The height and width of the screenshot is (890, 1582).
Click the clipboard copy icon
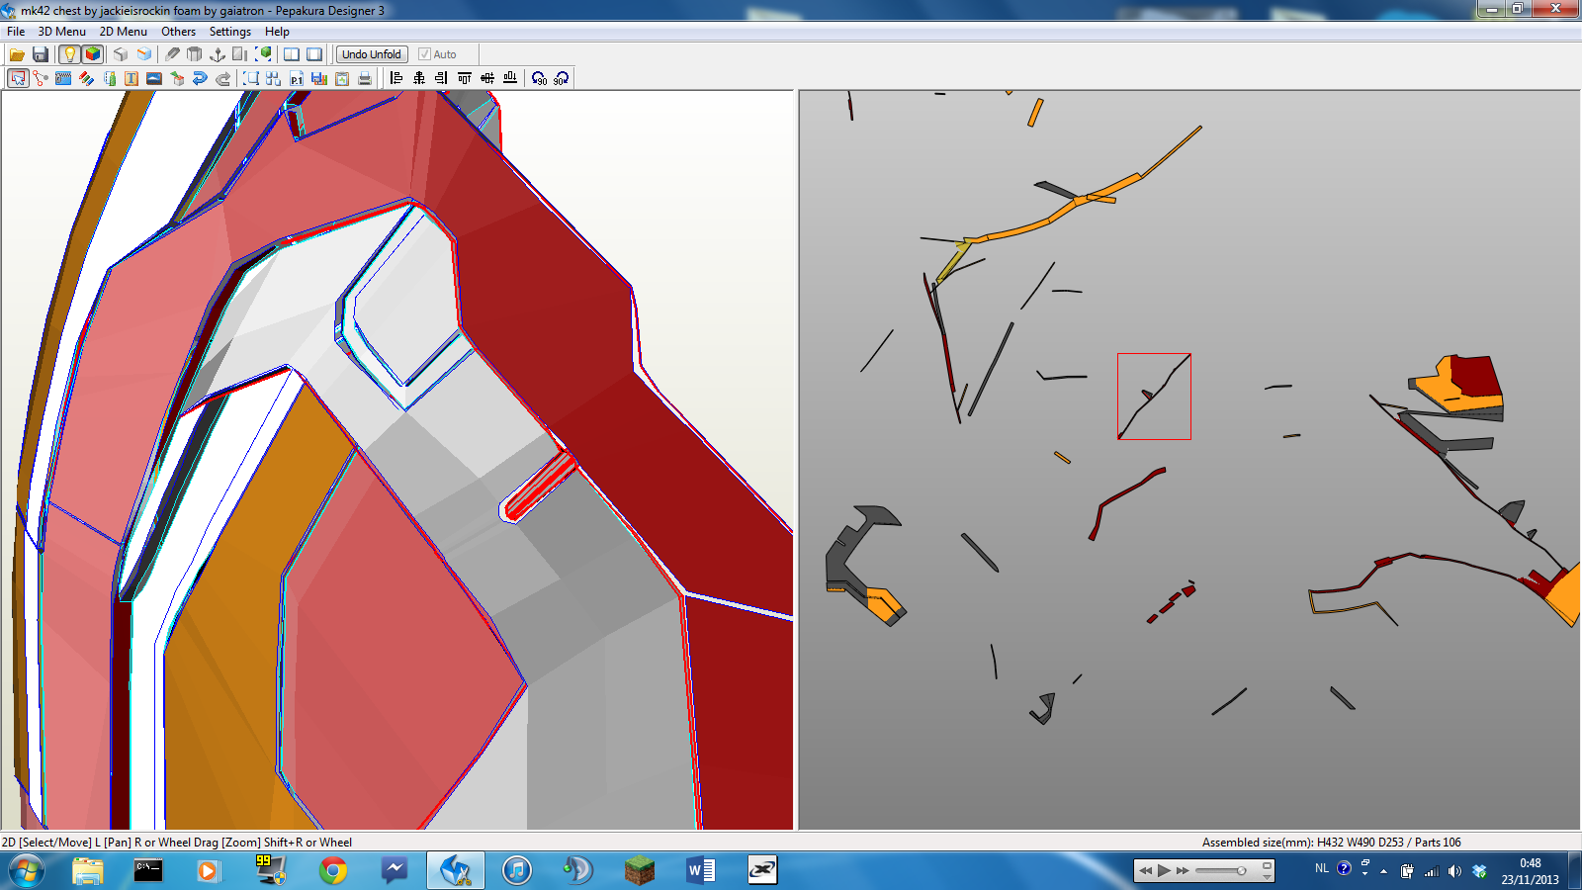[x=342, y=78]
